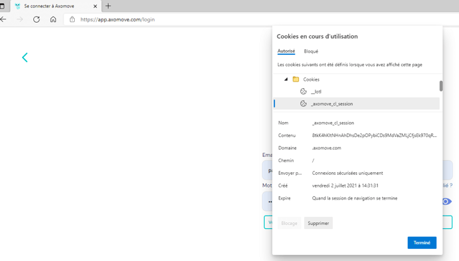The image size is (459, 261).
Task: Collapse the Cookies tree node arrow
Action: click(286, 79)
